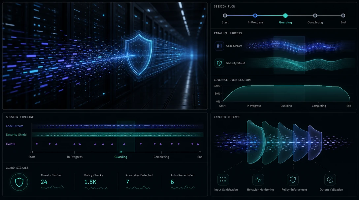The image size is (359, 200).
Task: Click the Events label in Session Timeline
Action: click(10, 144)
